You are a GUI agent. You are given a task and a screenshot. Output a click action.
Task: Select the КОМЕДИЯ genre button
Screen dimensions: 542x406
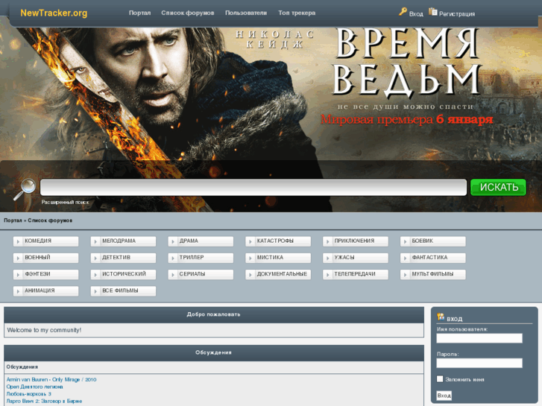(x=46, y=241)
